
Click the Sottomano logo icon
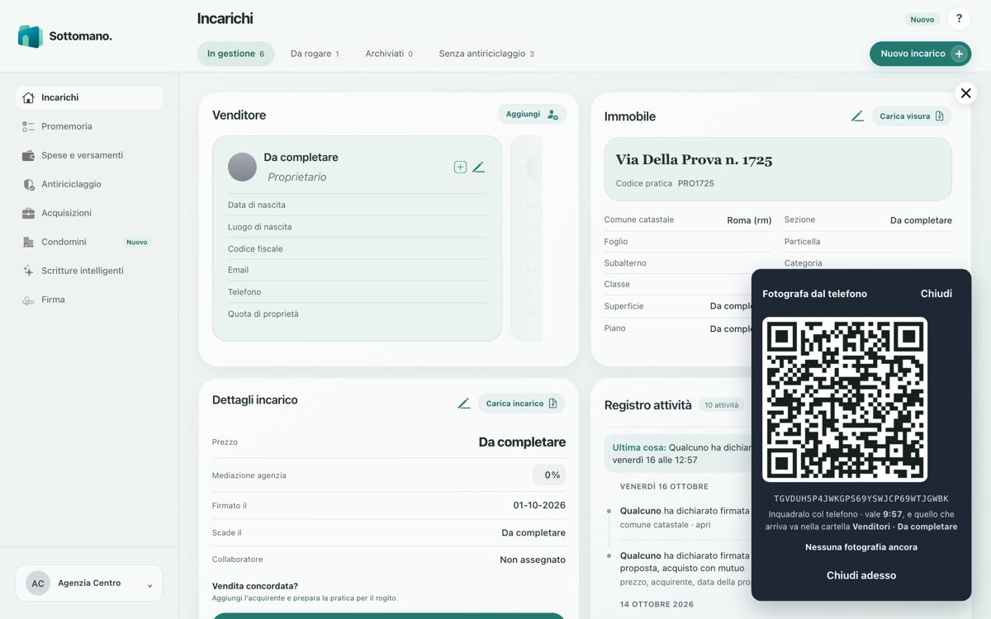(31, 36)
